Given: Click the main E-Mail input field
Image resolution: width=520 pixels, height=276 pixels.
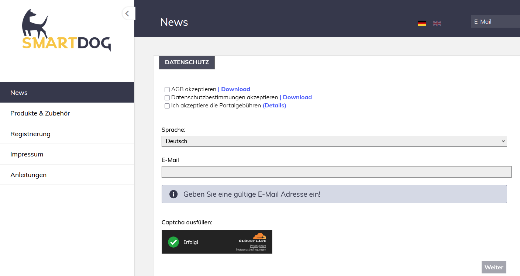Looking at the screenshot, I should click(336, 172).
